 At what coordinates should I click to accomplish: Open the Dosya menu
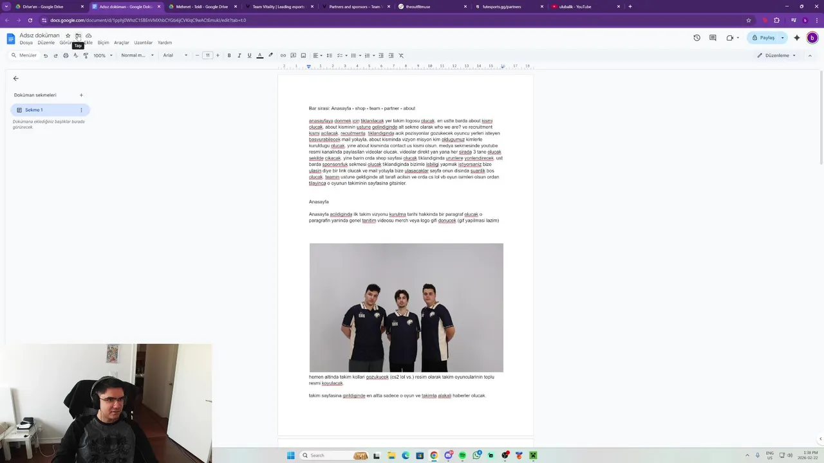(x=26, y=42)
